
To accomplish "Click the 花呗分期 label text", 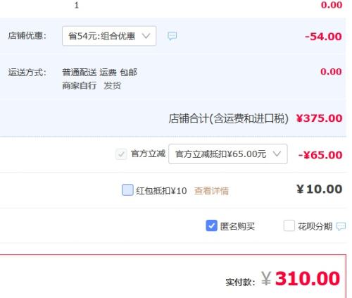I will coord(315,226).
